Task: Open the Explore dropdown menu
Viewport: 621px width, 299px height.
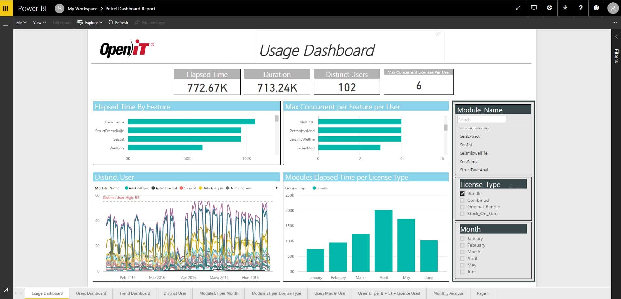Action: (x=90, y=23)
